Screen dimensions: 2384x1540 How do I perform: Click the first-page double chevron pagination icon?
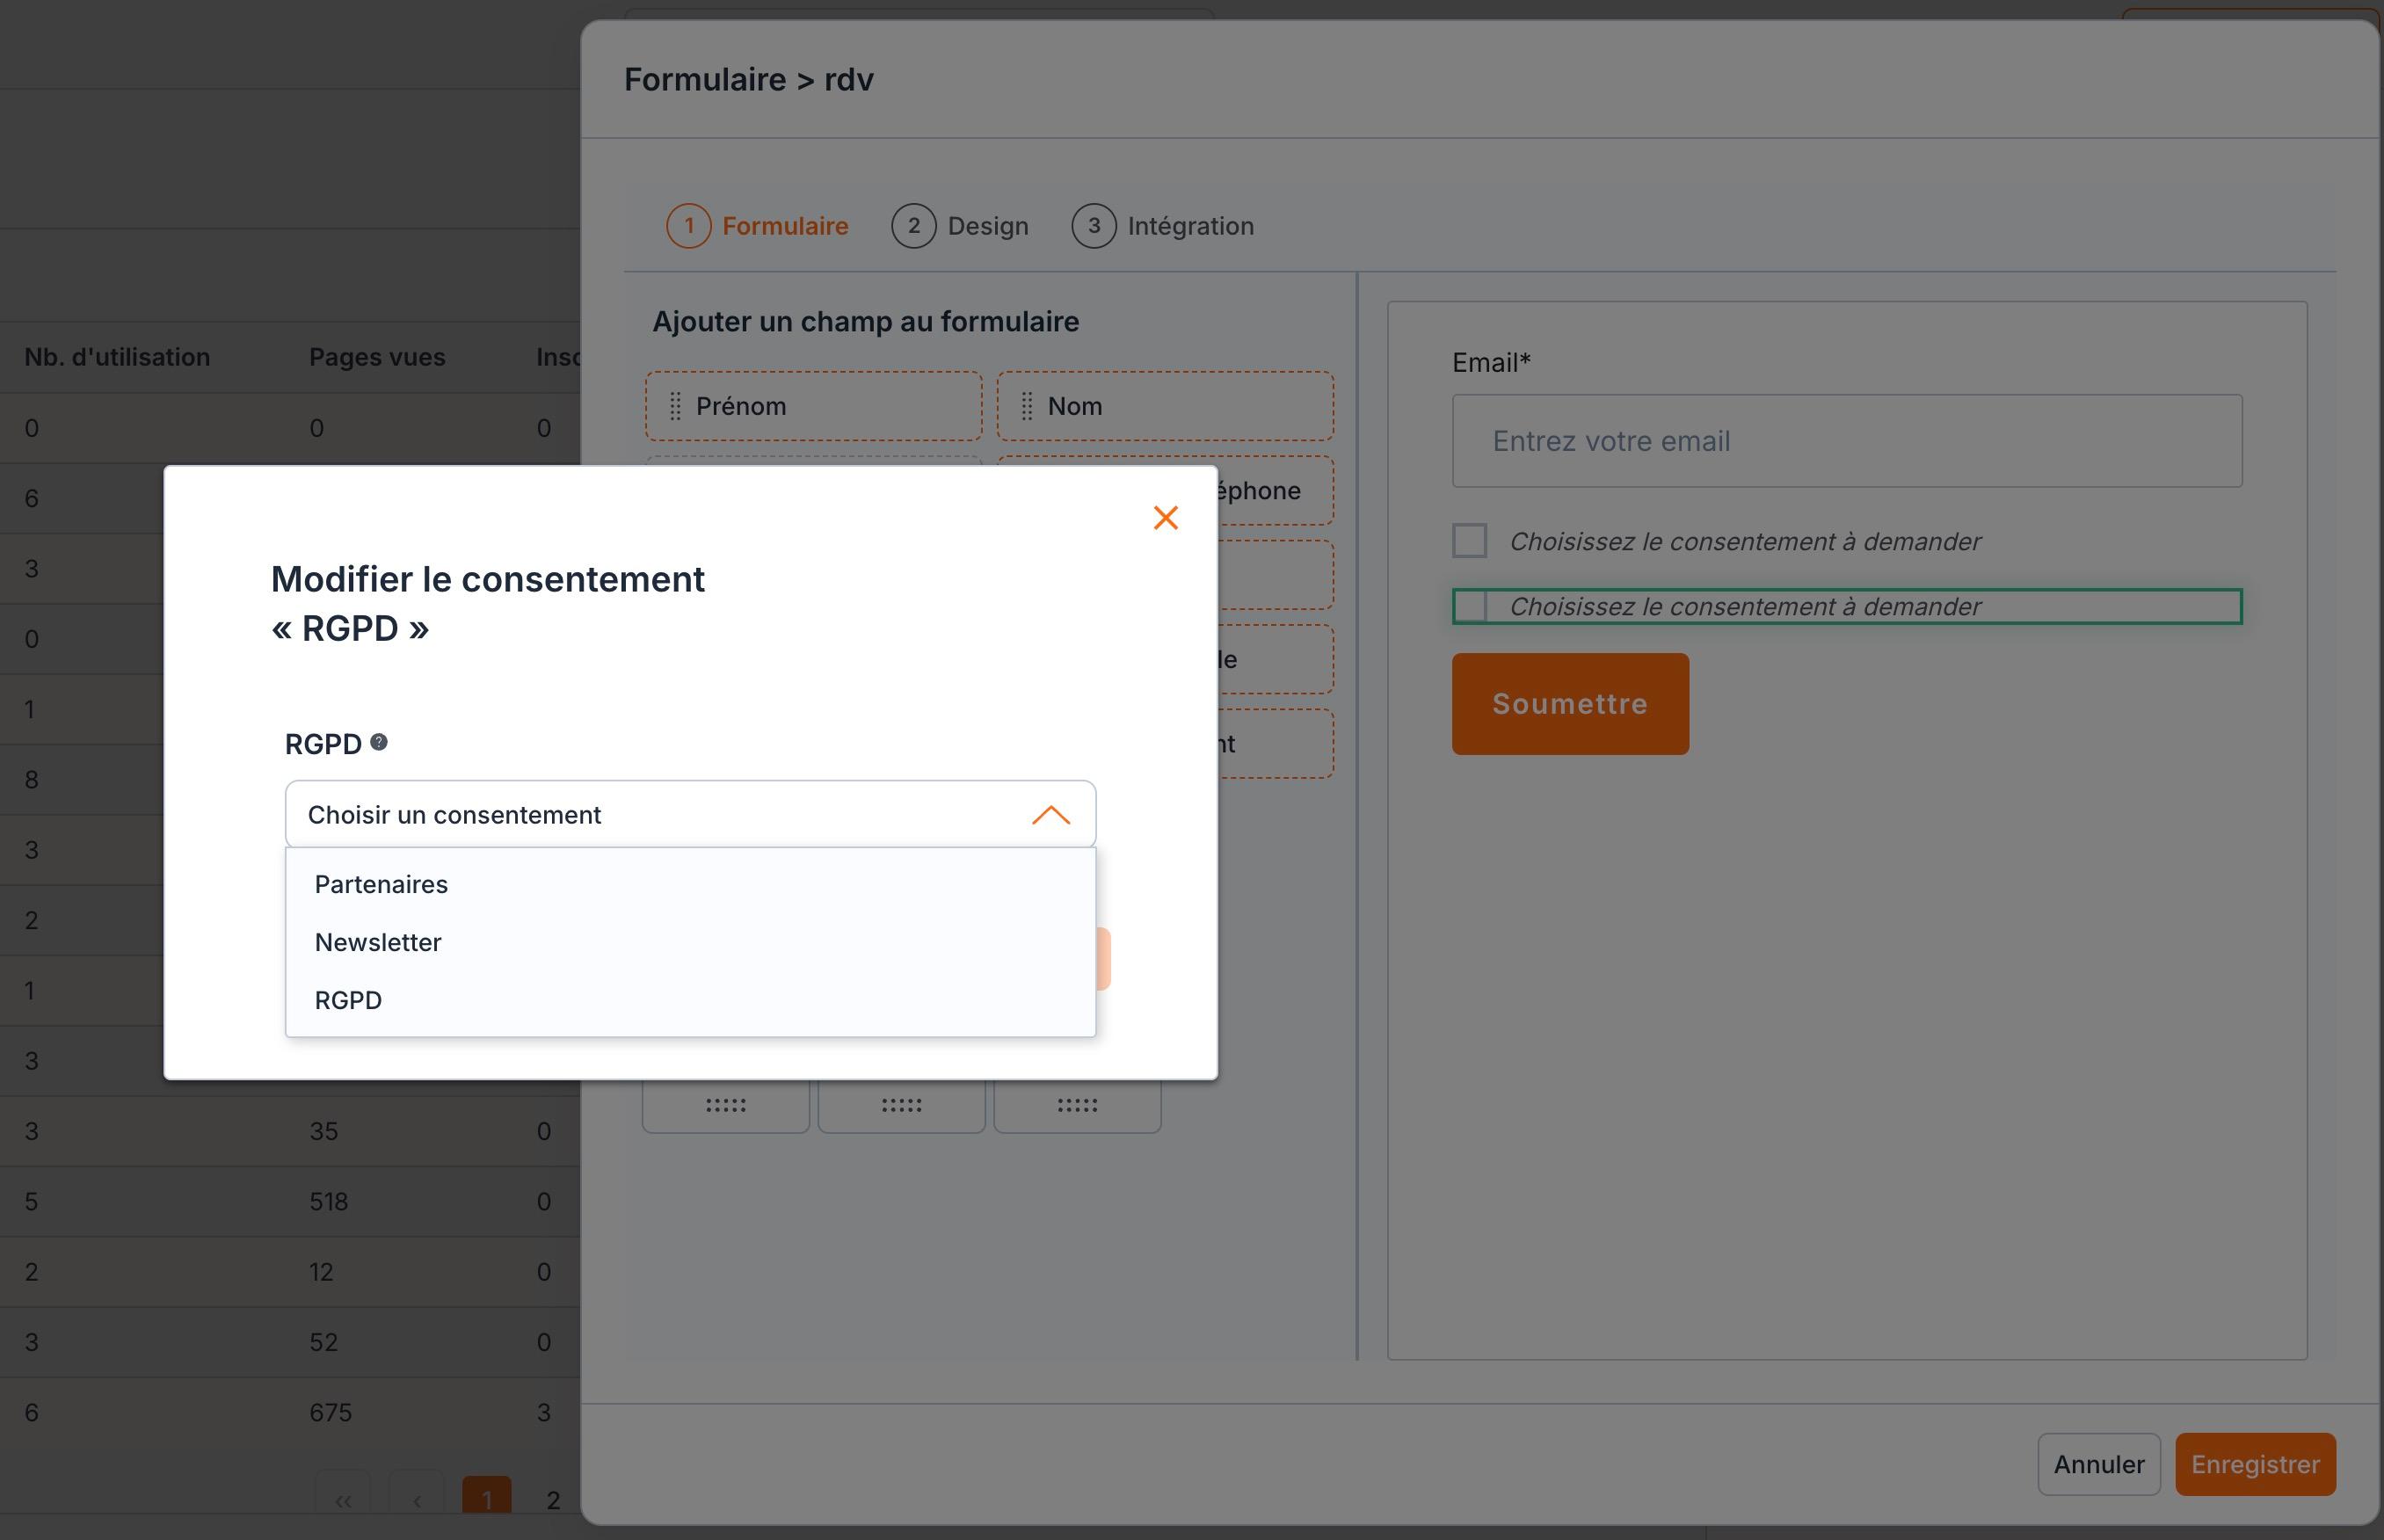pyautogui.click(x=343, y=1499)
